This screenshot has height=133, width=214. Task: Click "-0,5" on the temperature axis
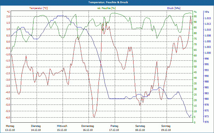(x=8, y=48)
